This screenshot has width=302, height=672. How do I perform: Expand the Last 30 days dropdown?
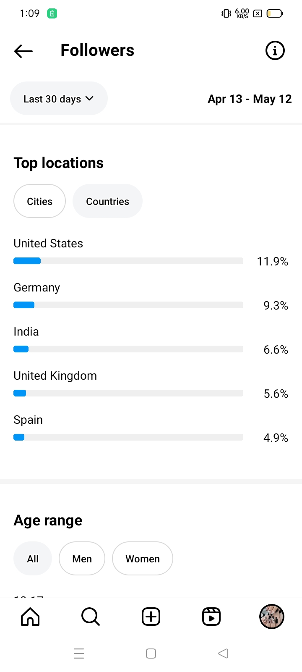point(59,99)
